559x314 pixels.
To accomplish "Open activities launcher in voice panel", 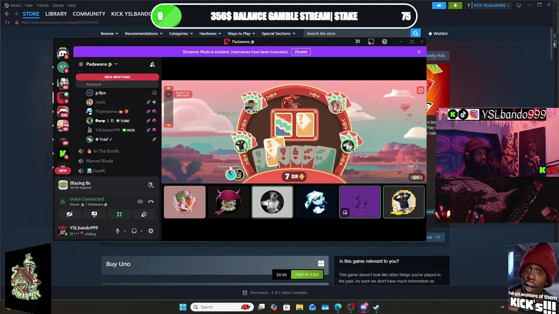I will click(119, 214).
